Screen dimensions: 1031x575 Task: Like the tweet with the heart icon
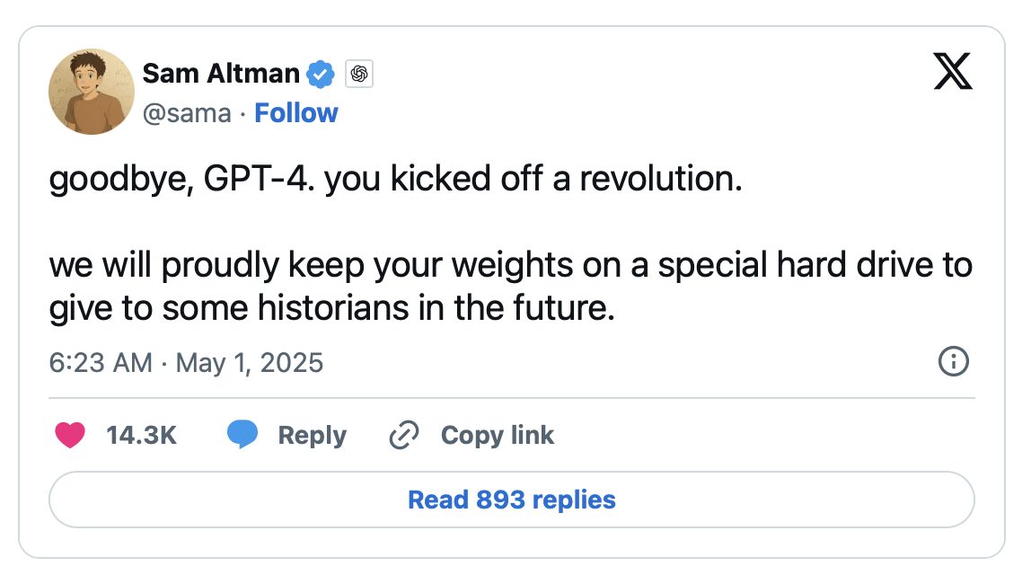(70, 436)
